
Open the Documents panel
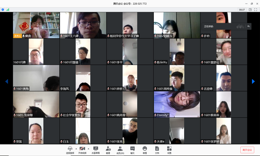(157, 149)
